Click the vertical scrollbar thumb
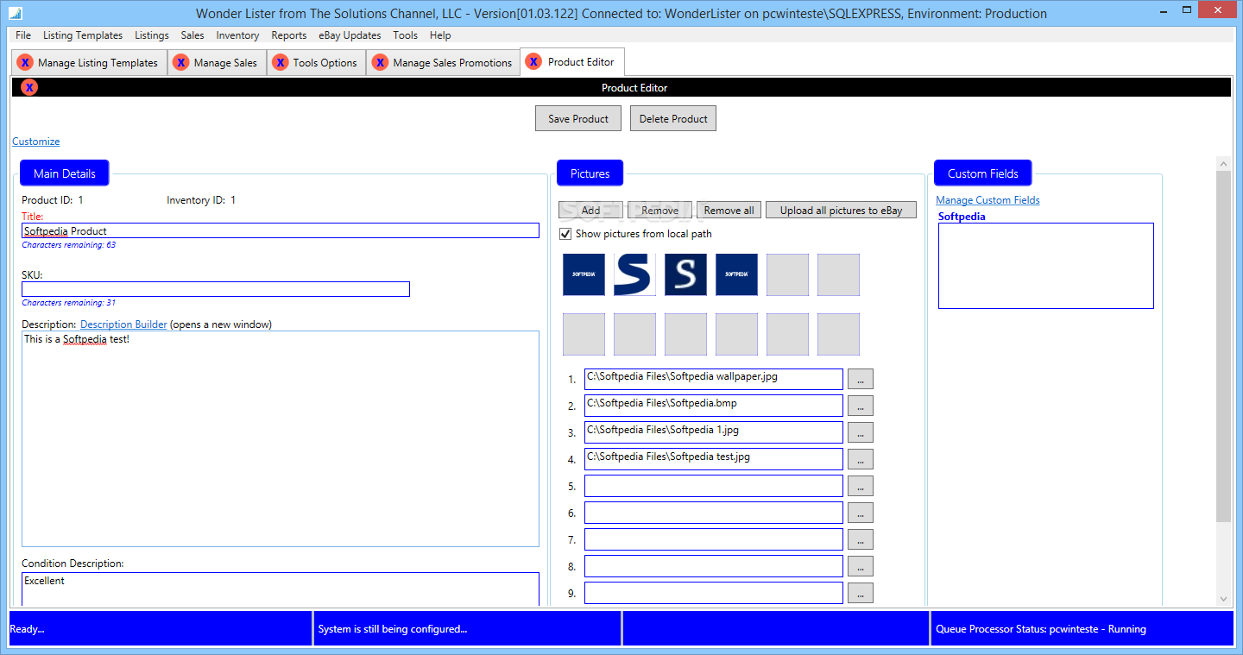 (1223, 346)
